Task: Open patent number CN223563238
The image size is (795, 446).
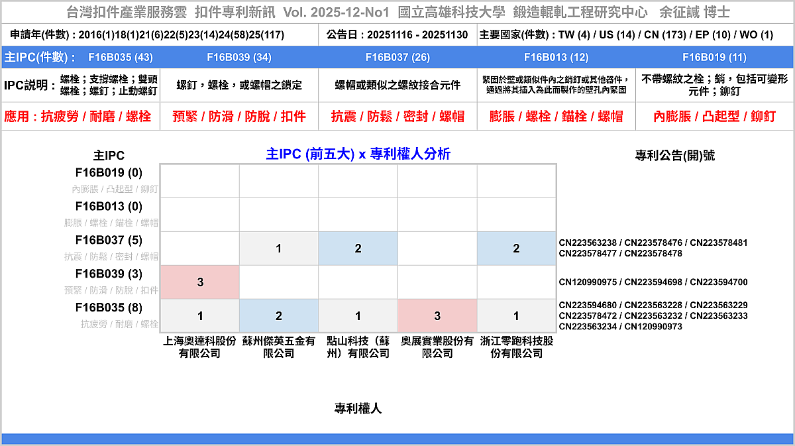Action: pyautogui.click(x=587, y=243)
